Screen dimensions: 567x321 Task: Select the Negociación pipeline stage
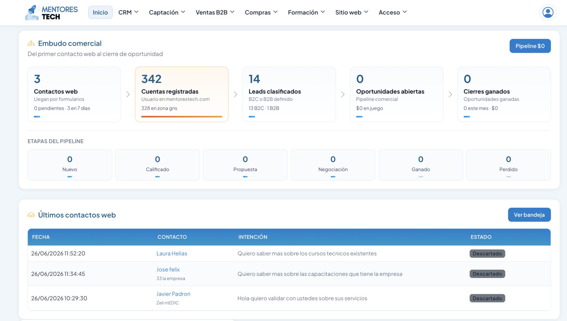point(333,165)
